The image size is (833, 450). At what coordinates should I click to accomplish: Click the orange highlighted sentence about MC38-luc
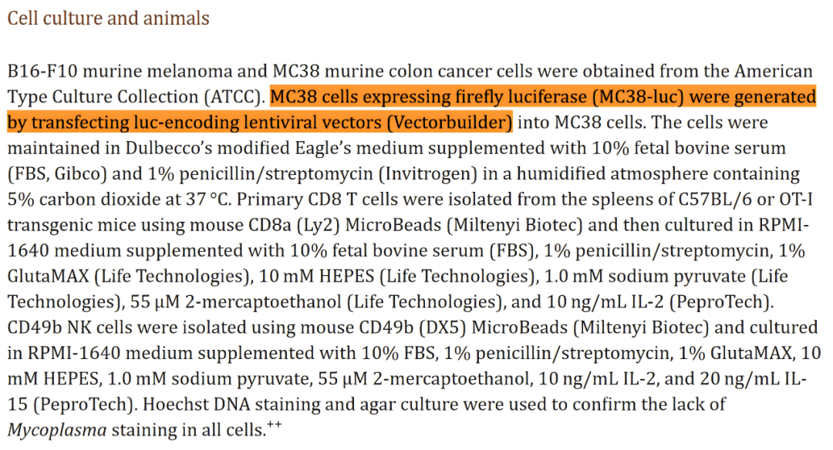point(412,109)
